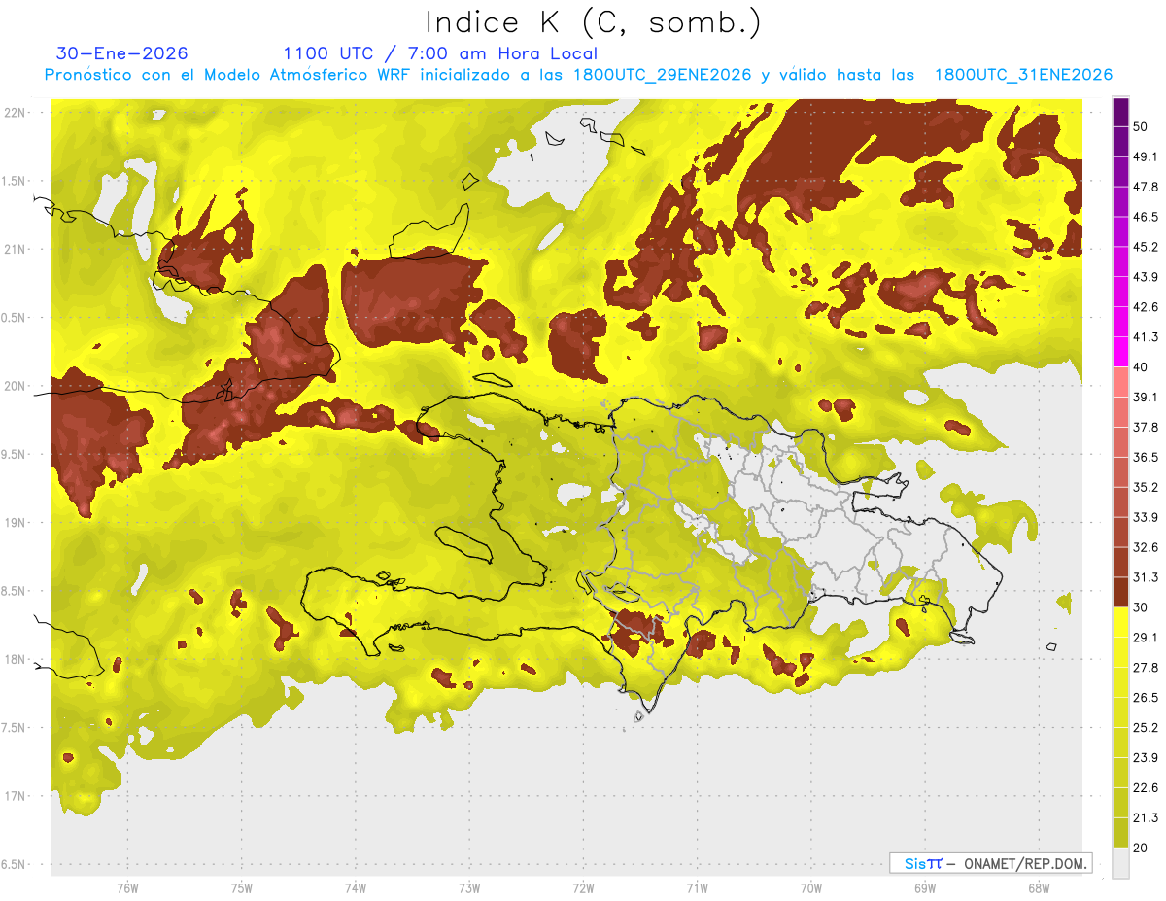The height and width of the screenshot is (901, 1166).
Task: Click the '70W' longitude label
Action: [x=811, y=889]
